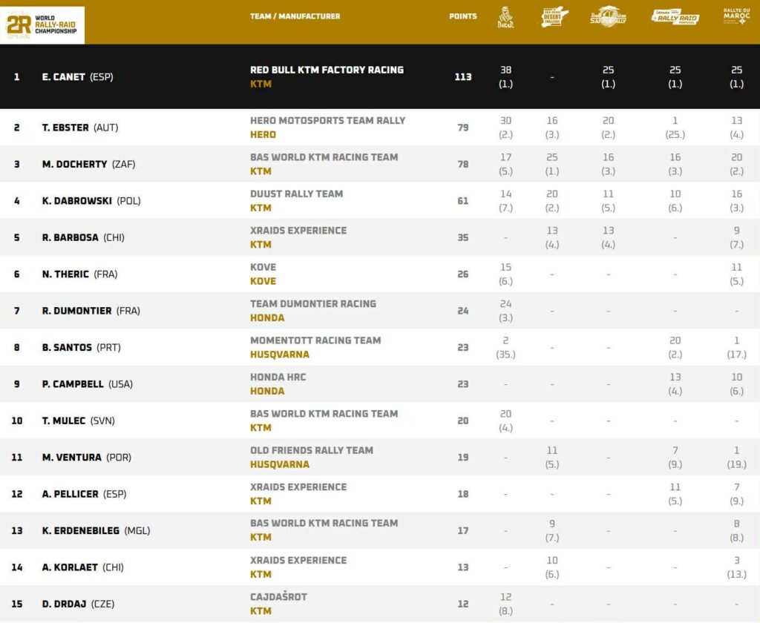Image resolution: width=760 pixels, height=623 pixels.
Task: Click the Dakar rally logo
Action: (x=505, y=17)
